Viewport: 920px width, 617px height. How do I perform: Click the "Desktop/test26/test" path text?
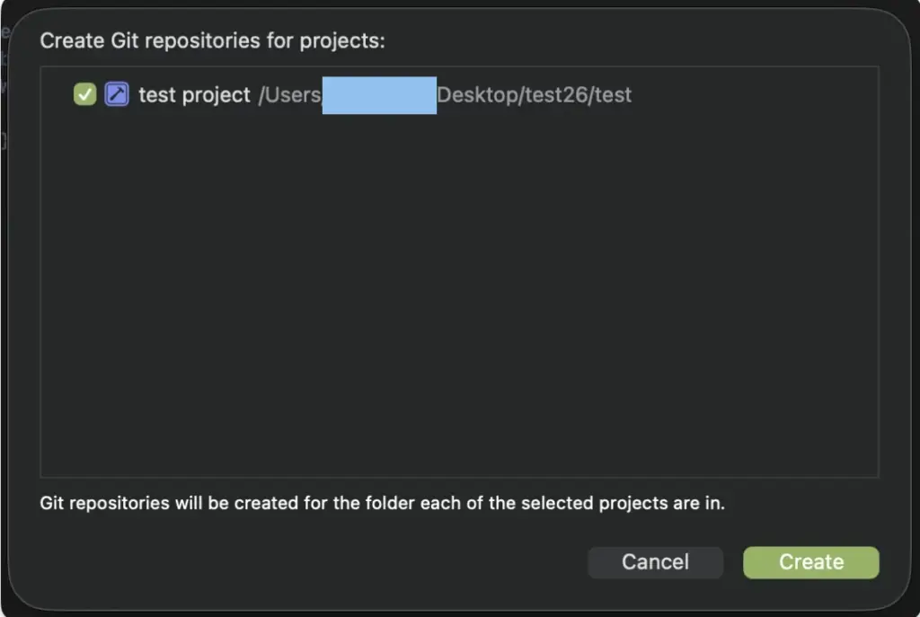(x=534, y=94)
